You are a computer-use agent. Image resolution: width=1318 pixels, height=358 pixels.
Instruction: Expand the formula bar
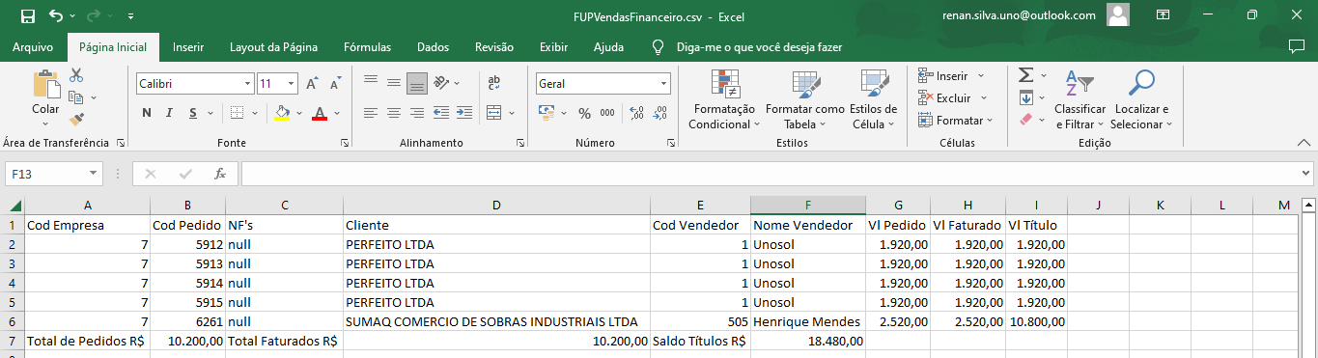[1305, 174]
